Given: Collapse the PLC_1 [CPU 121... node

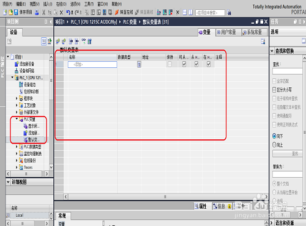Looking at the screenshot, I should coord(12,78).
